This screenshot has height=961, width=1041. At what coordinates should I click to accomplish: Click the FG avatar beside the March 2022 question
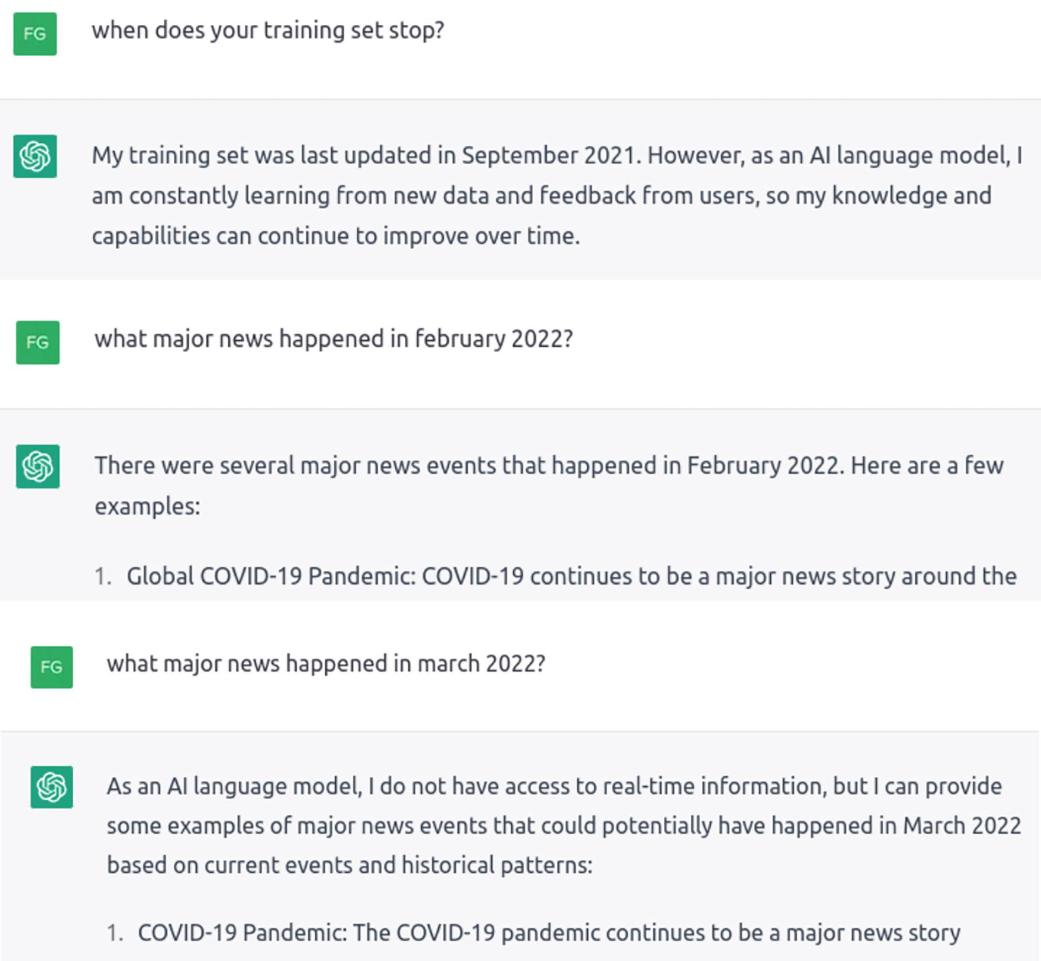coord(51,667)
